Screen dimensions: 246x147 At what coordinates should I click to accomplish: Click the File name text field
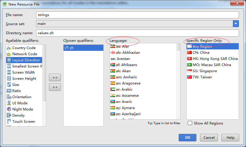click(137, 15)
